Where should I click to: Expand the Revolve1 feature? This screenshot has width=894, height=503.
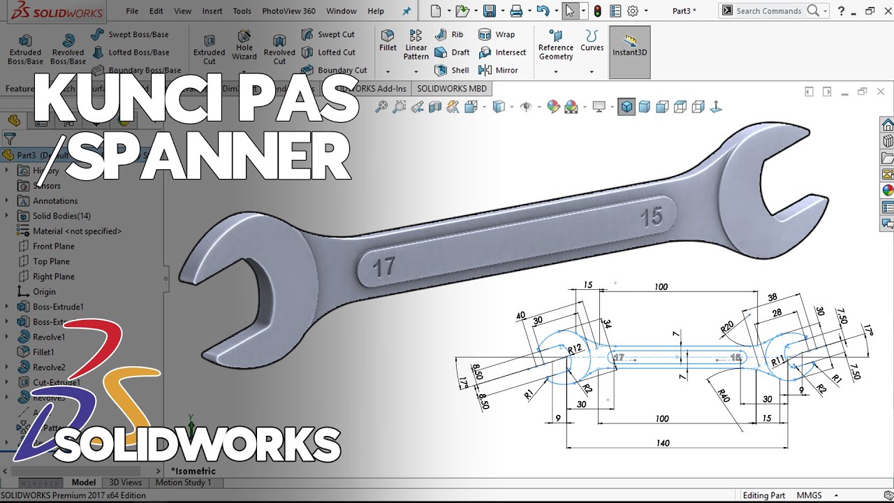(x=7, y=337)
